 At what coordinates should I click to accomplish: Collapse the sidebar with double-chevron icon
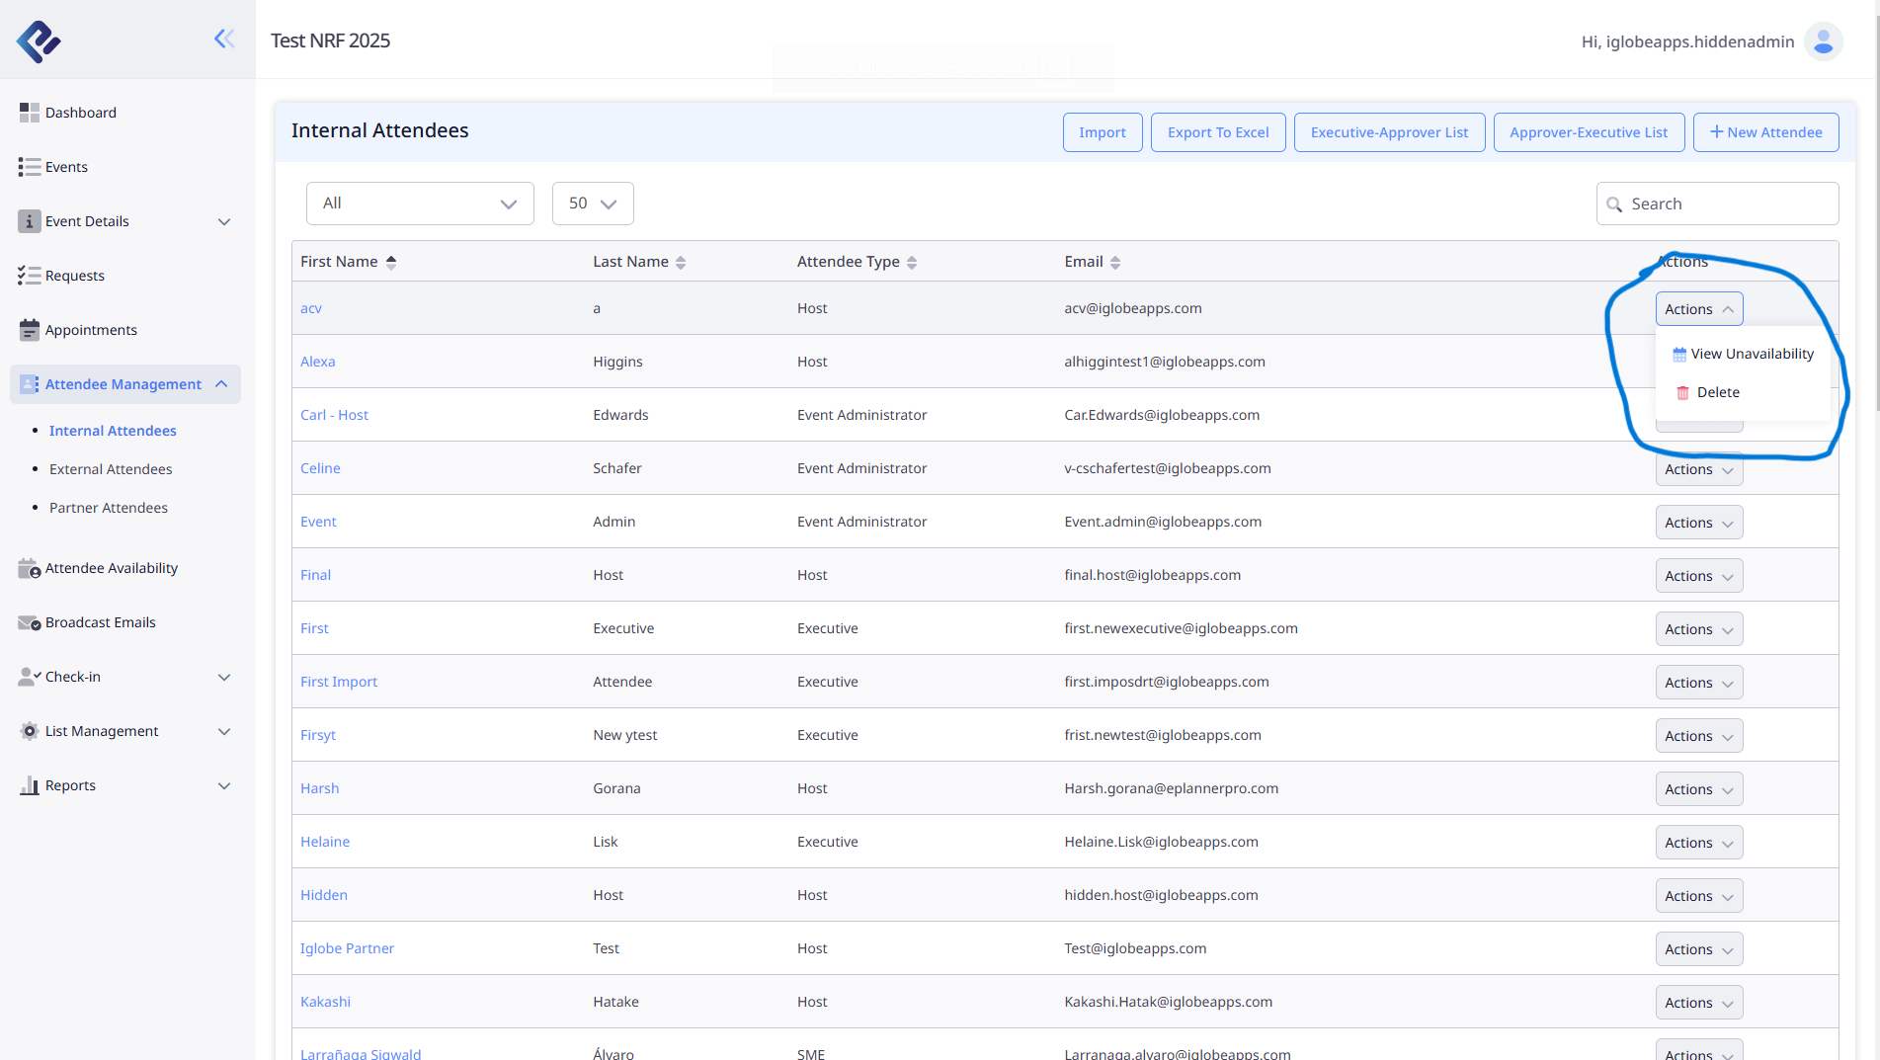[x=224, y=39]
